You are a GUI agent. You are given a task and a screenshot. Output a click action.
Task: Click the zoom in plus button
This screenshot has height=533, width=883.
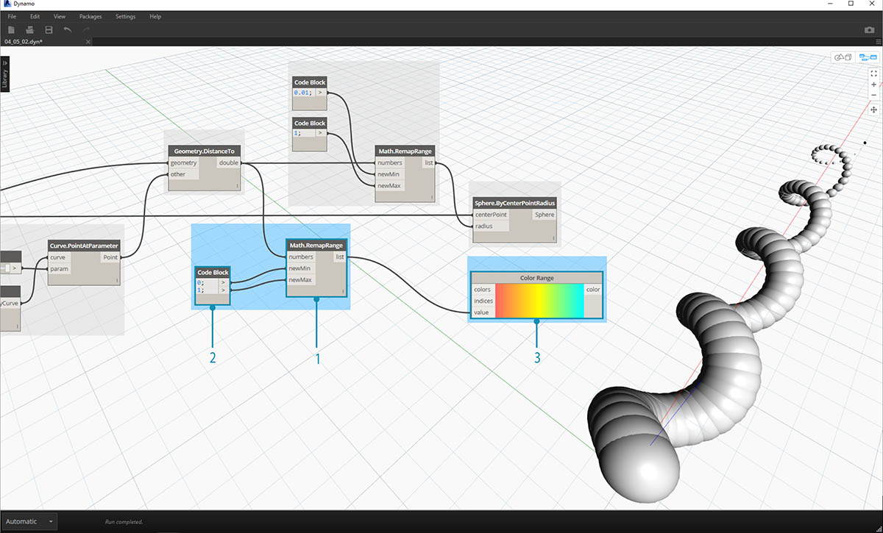873,85
